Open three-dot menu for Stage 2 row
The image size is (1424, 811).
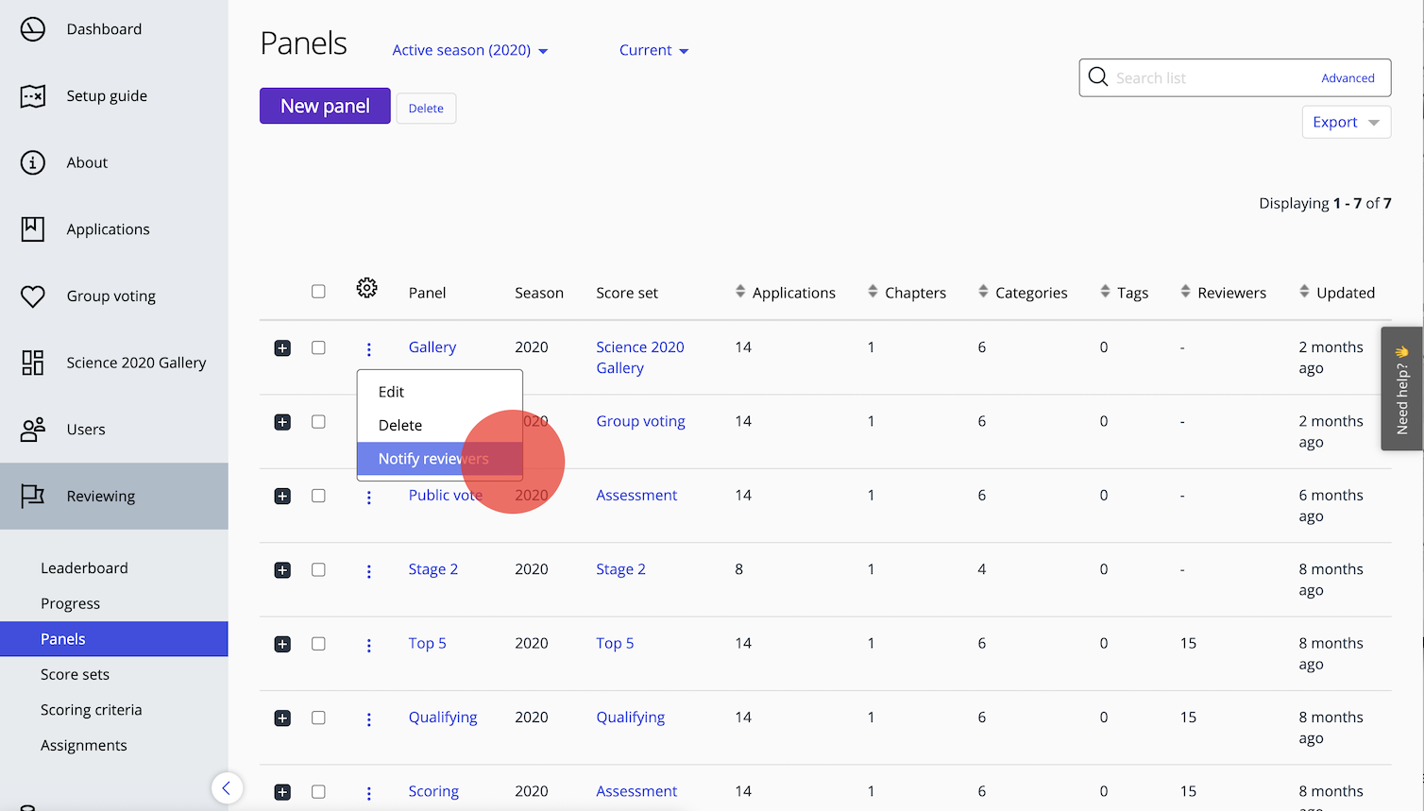[368, 571]
